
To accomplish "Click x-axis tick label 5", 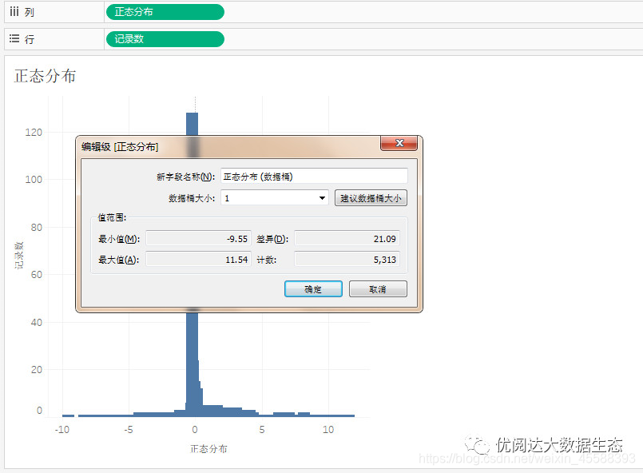I will (x=262, y=430).
